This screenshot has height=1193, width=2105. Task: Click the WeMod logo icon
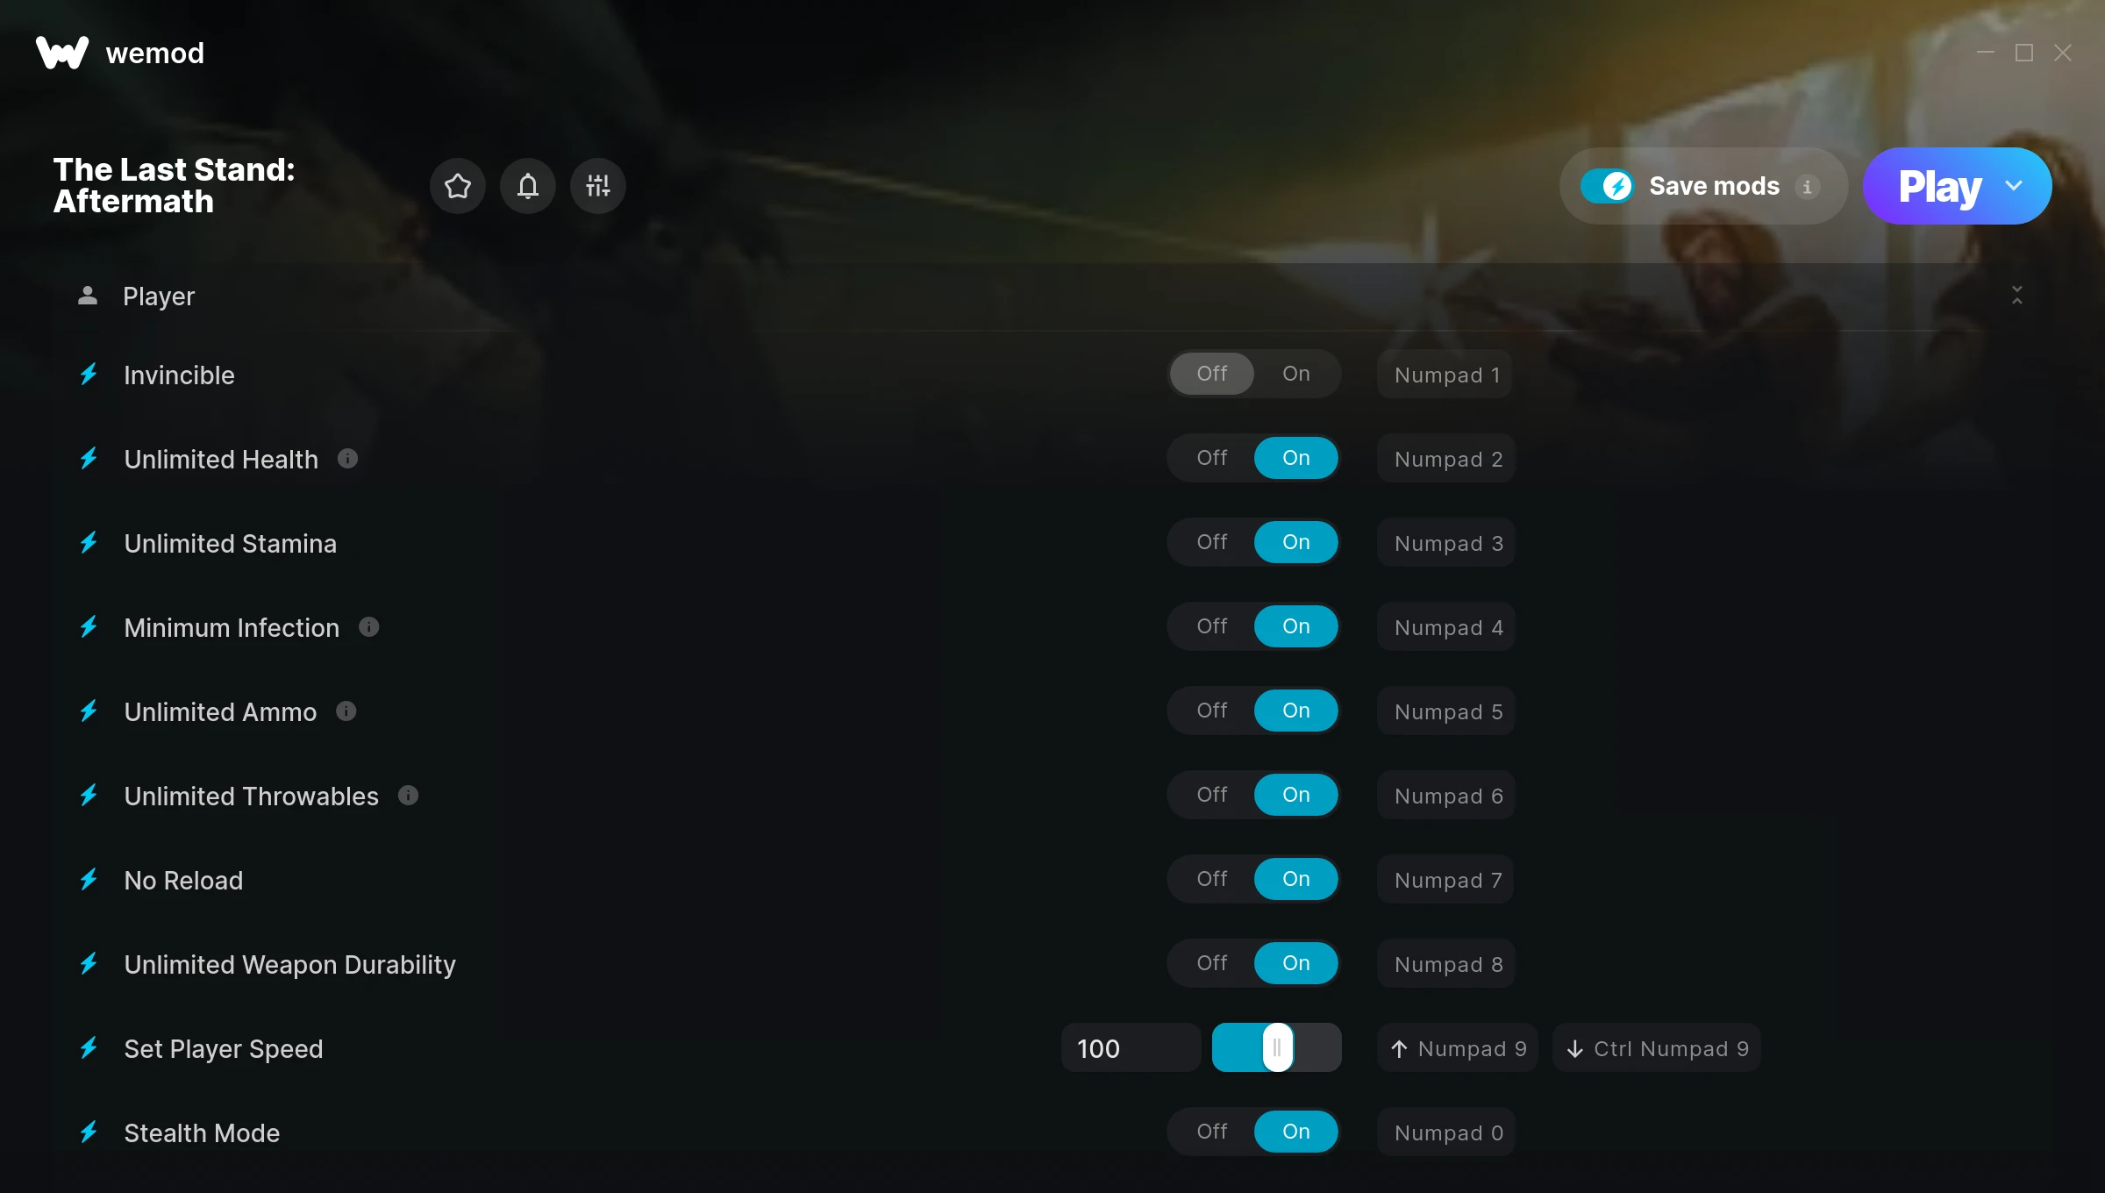click(x=62, y=53)
